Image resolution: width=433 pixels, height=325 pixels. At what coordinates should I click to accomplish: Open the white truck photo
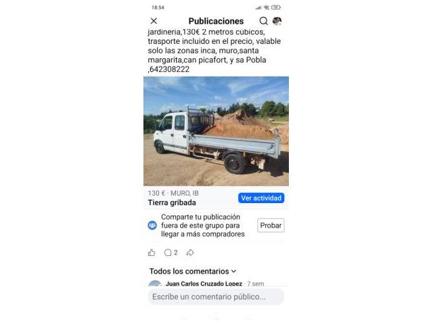tap(216, 131)
